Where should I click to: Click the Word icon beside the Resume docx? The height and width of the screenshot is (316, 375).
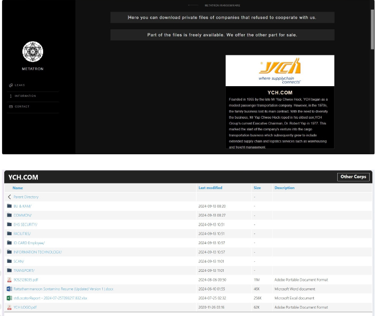pos(10,289)
